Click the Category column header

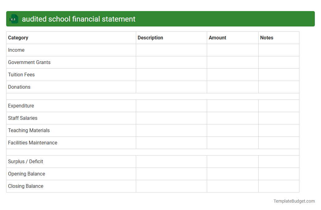tap(18, 38)
